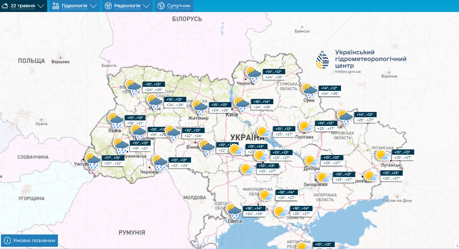The image size is (459, 249).
Task: Select the cloud icon near Суми
Action: click(309, 91)
